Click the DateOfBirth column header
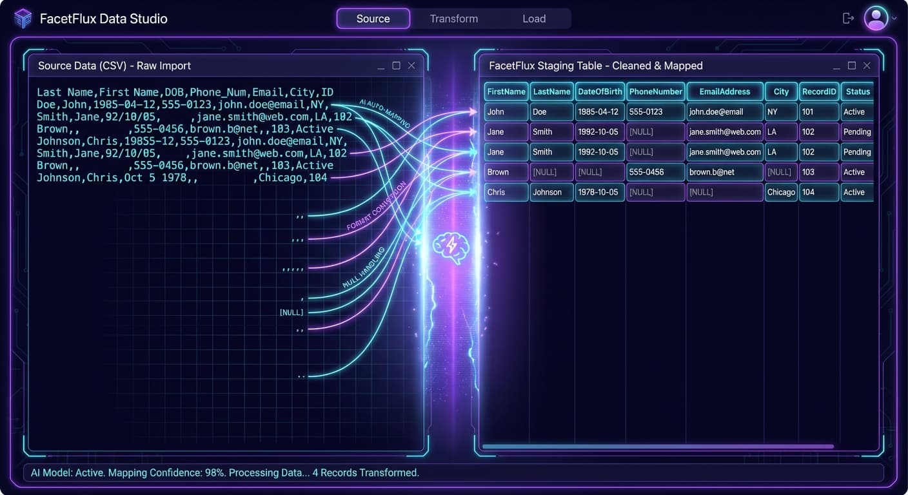Image resolution: width=908 pixels, height=495 pixels. coord(599,91)
